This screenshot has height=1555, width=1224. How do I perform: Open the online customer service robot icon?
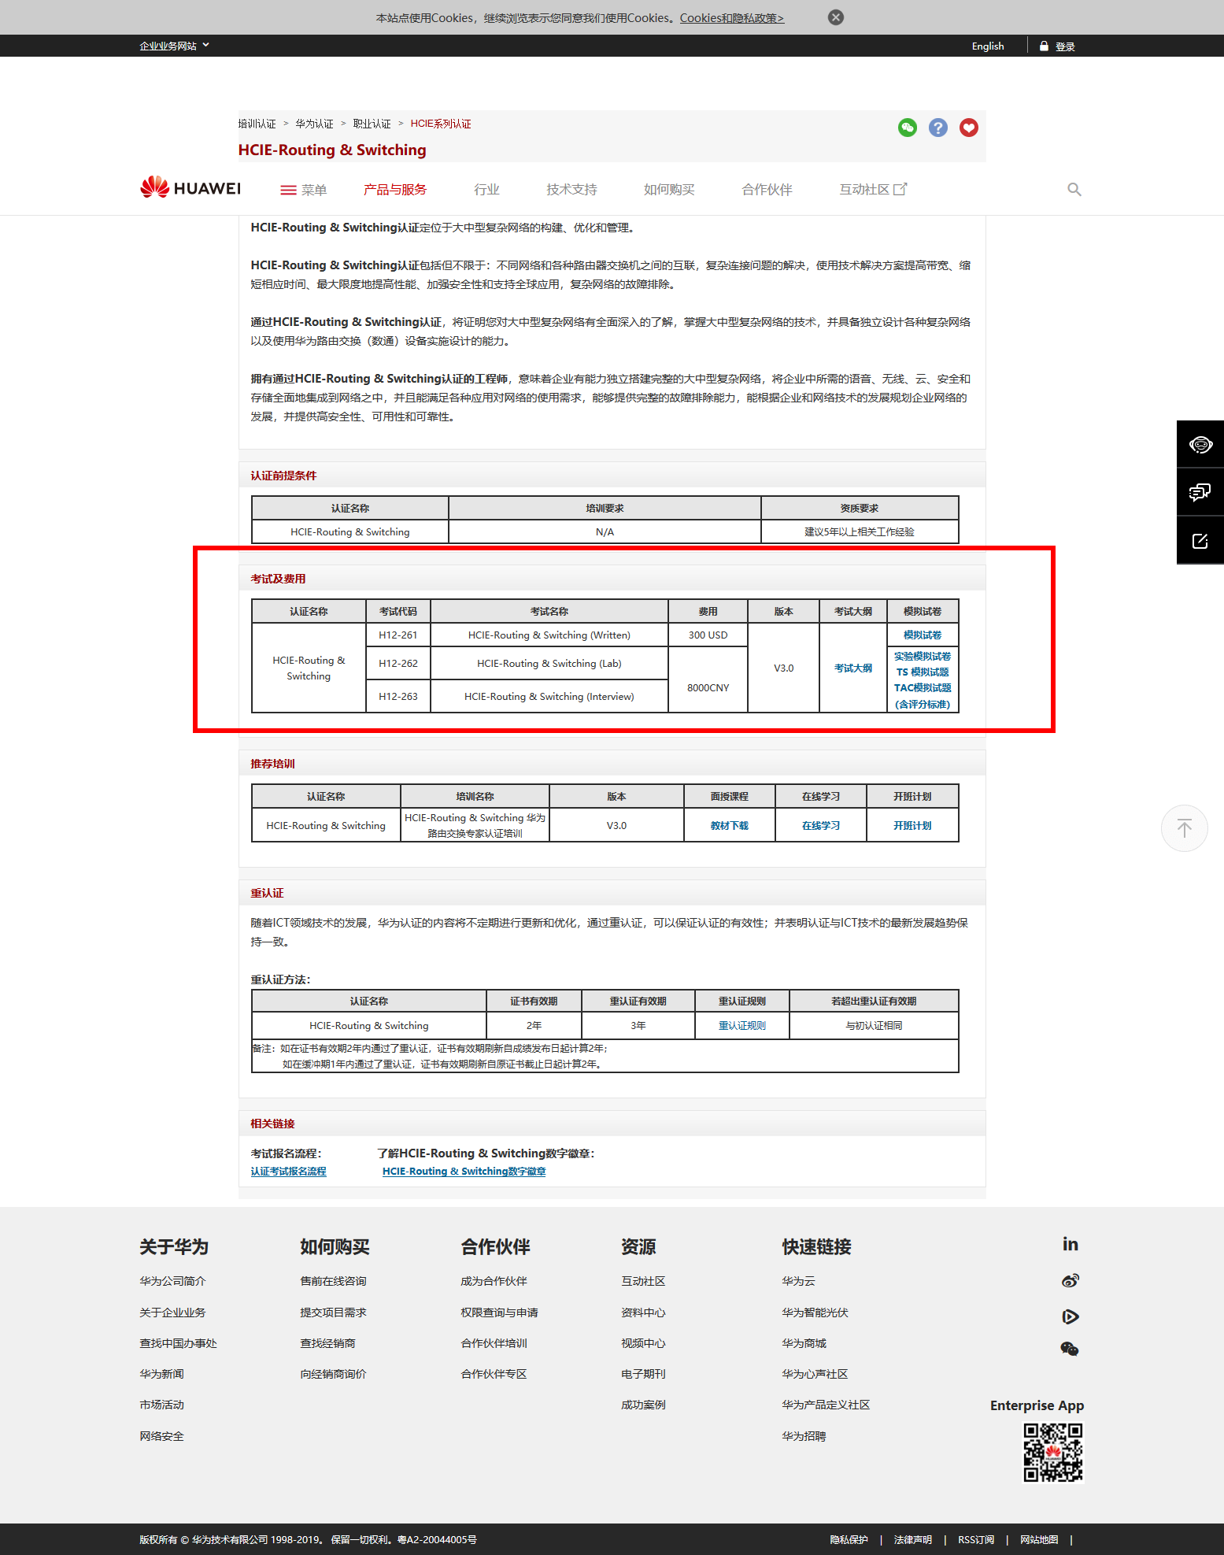click(1200, 445)
